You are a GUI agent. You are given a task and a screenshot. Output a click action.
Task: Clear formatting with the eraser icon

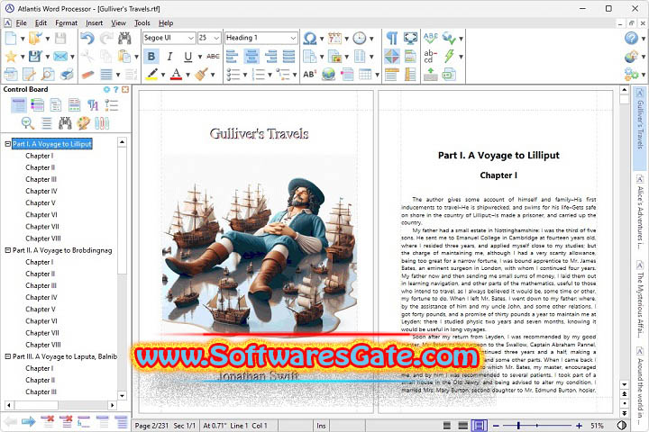pyautogui.click(x=87, y=75)
